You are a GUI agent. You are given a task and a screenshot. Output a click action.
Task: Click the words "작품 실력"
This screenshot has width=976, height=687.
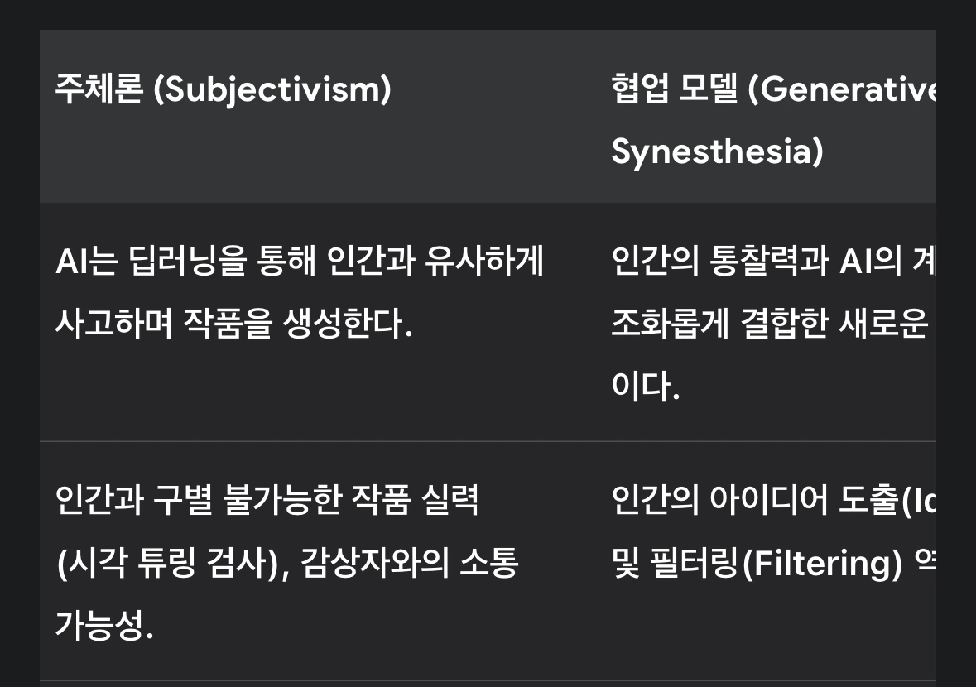[x=416, y=499]
